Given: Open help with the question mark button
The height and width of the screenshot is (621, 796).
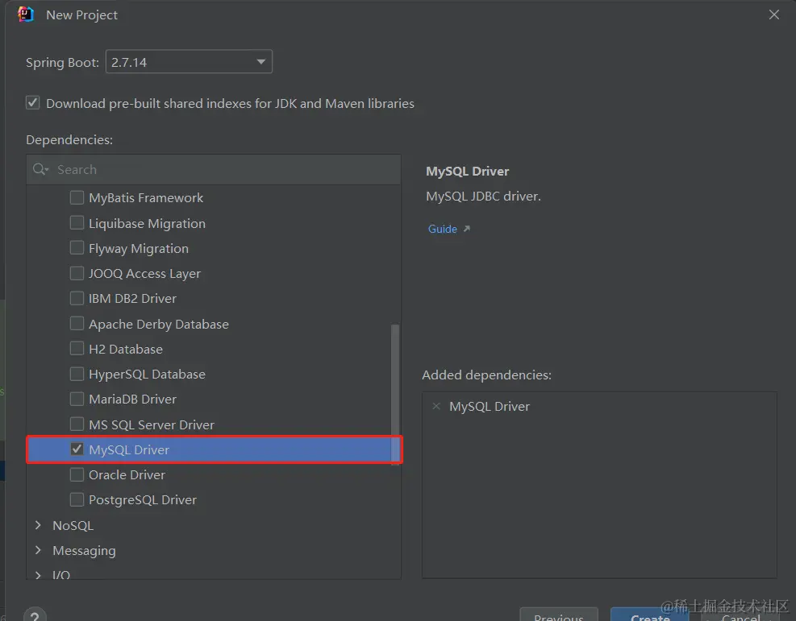Looking at the screenshot, I should tap(35, 615).
